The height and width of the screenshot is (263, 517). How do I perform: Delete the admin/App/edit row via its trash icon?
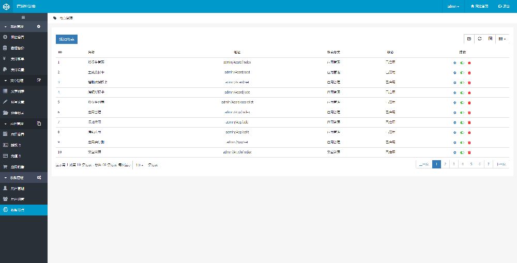[469, 132]
